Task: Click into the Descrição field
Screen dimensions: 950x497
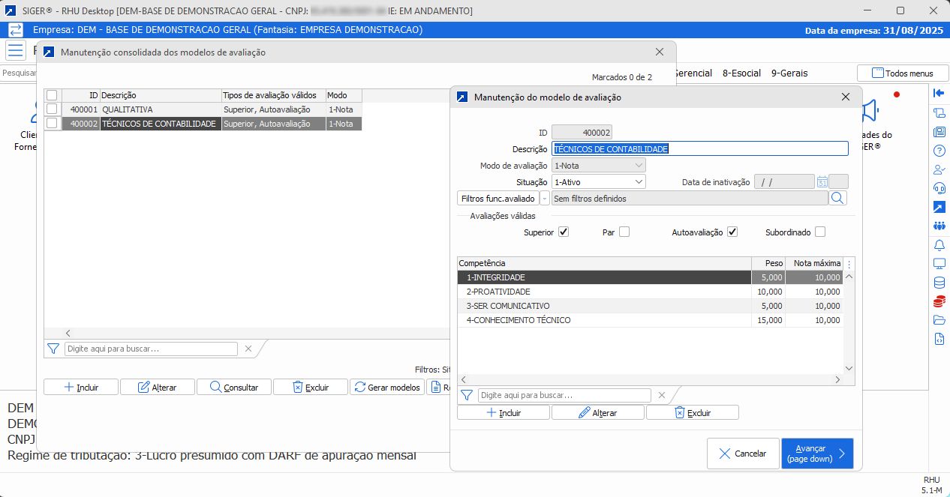Action: [699, 148]
